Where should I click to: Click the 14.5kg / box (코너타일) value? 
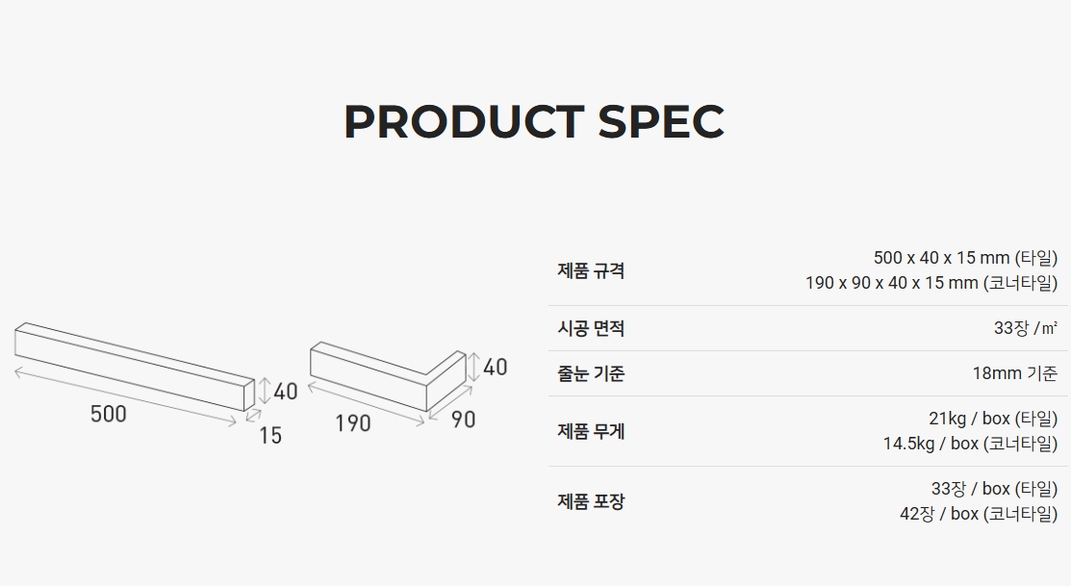click(x=970, y=444)
